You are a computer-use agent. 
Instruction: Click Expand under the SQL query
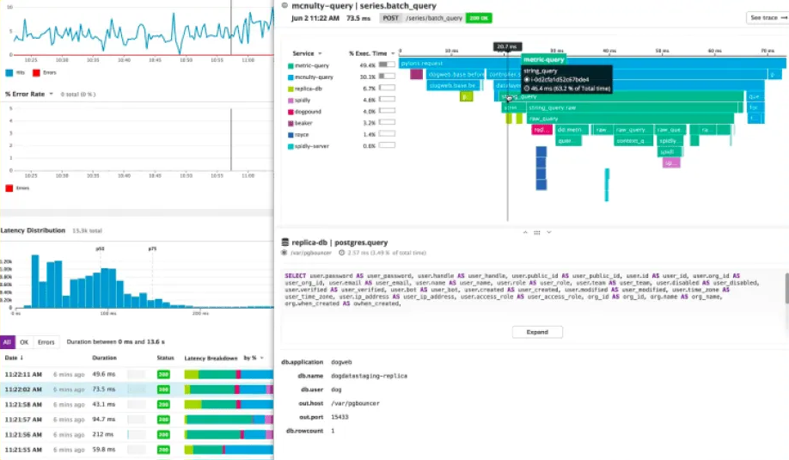pyautogui.click(x=537, y=332)
